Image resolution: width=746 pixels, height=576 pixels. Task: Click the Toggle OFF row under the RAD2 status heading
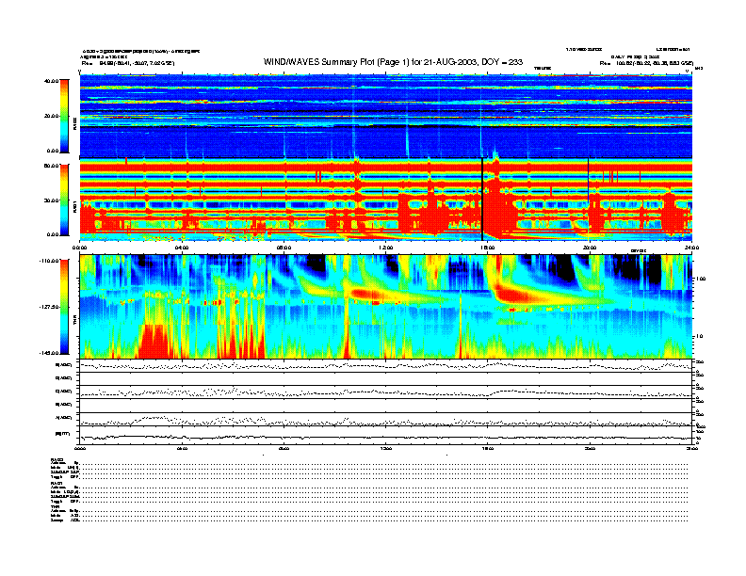click(369, 476)
